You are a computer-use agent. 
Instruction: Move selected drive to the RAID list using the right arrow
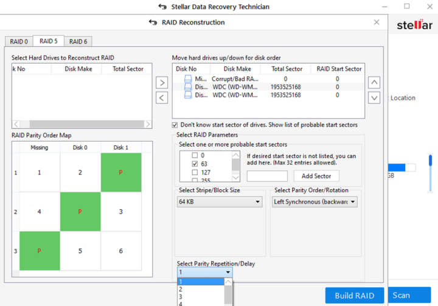click(162, 83)
